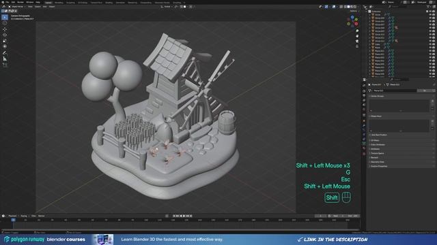Toggle X-ray in the viewport header

coord(341,7)
